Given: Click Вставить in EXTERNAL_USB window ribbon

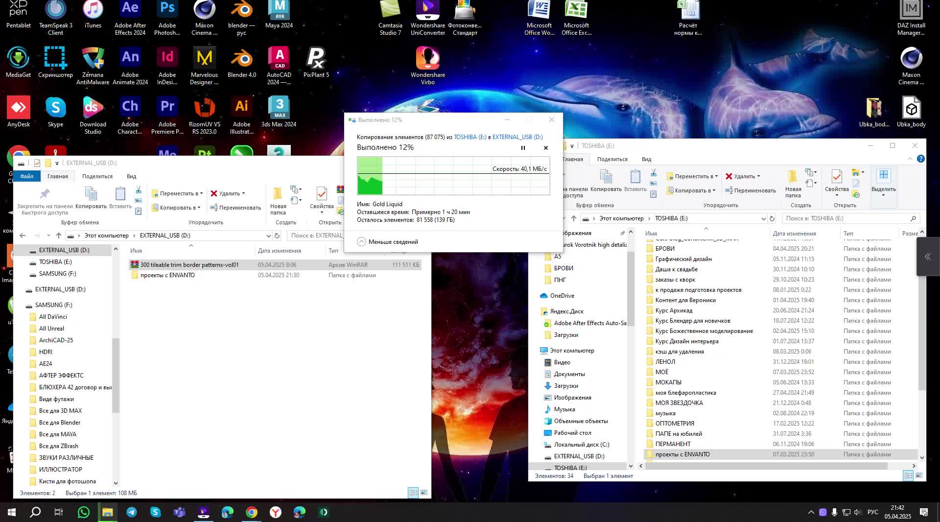Looking at the screenshot, I should 120,198.
